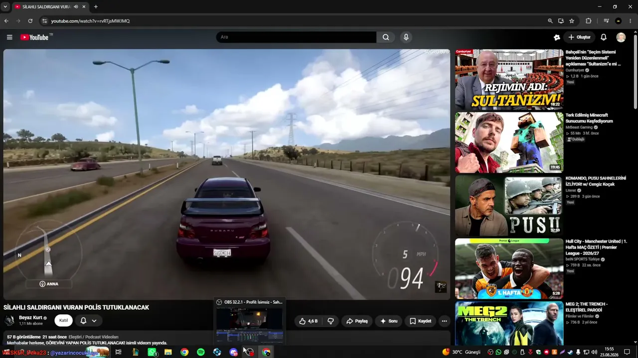Open clock and calendar 15:55

coord(609,352)
